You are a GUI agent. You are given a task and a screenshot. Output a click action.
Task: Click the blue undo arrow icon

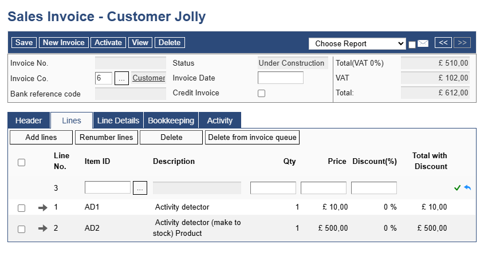[467, 187]
